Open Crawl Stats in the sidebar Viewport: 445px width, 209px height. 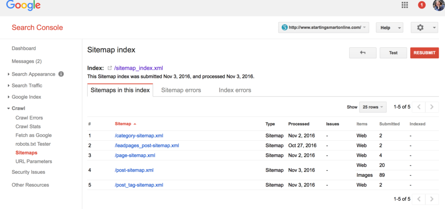click(x=28, y=126)
